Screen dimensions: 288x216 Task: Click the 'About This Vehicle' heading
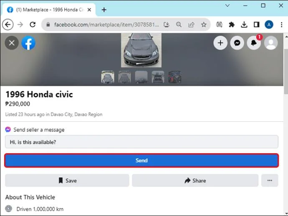[x=30, y=197]
